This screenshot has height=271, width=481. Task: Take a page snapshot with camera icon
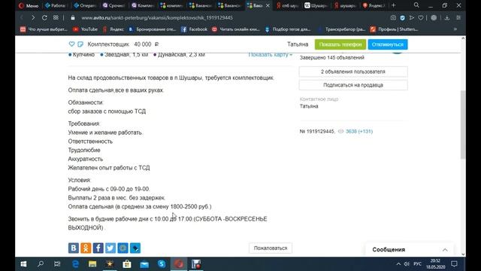coord(393,18)
